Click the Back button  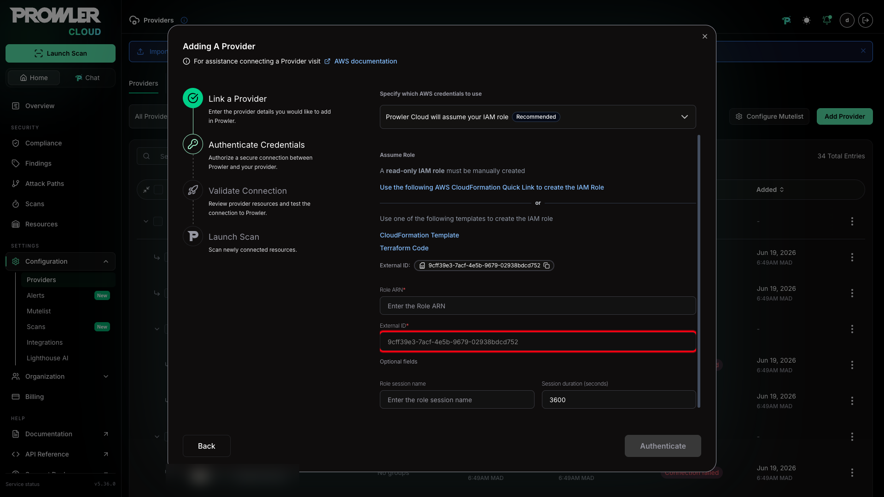pos(207,446)
